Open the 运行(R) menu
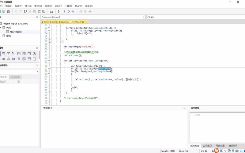The image size is (245, 153). pos(58,6)
